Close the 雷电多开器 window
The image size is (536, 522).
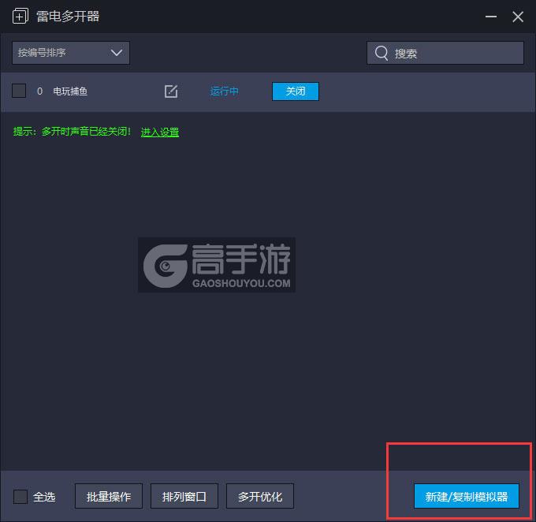pos(518,17)
